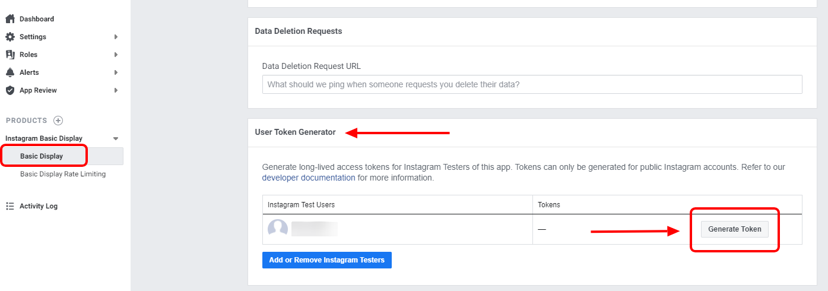Image resolution: width=828 pixels, height=291 pixels.
Task: Open the developer documentation link
Action: pyautogui.click(x=309, y=178)
